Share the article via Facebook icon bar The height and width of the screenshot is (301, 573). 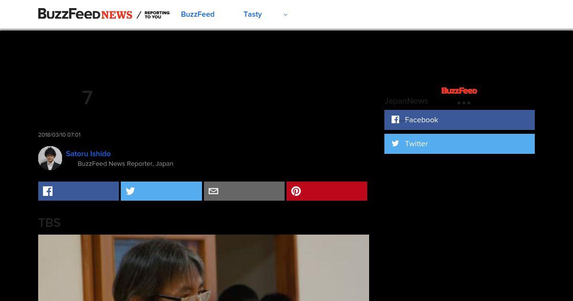pos(78,191)
